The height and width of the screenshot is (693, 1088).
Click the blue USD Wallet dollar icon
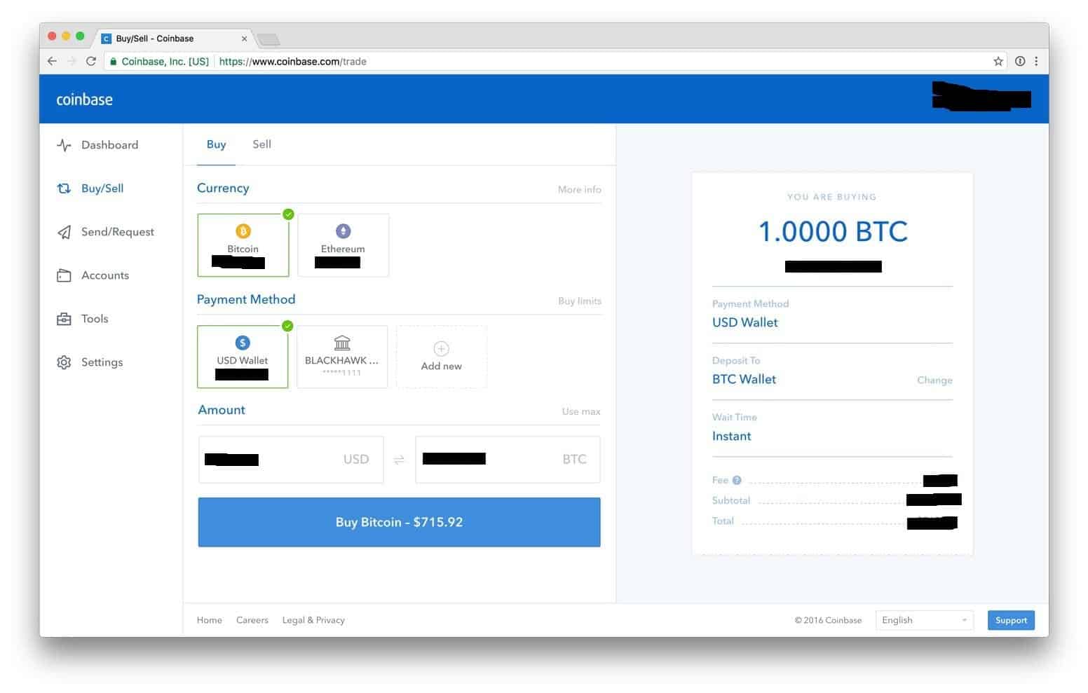(243, 343)
